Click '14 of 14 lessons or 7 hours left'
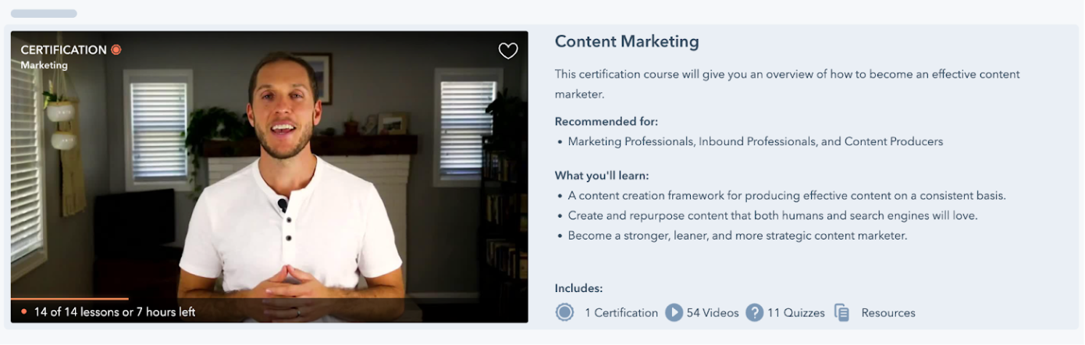 (115, 312)
